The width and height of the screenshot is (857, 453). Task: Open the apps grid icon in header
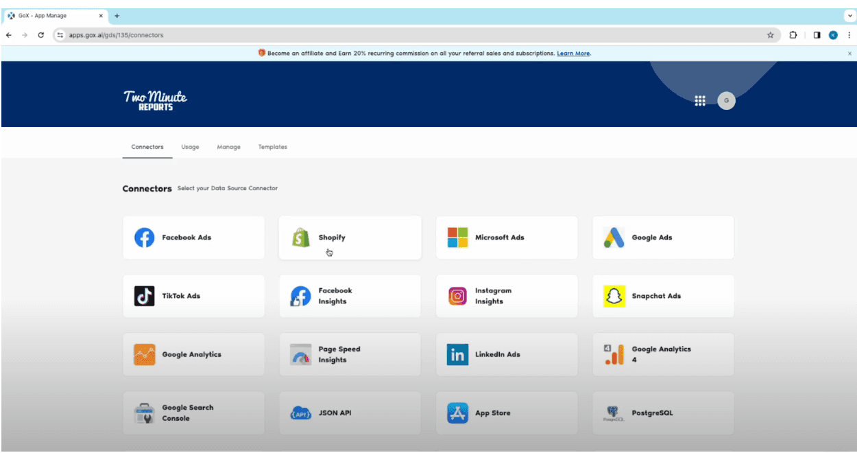(700, 101)
